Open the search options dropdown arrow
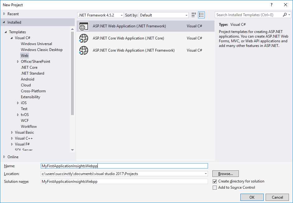Image resolution: width=293 pixels, height=203 pixels. point(289,15)
